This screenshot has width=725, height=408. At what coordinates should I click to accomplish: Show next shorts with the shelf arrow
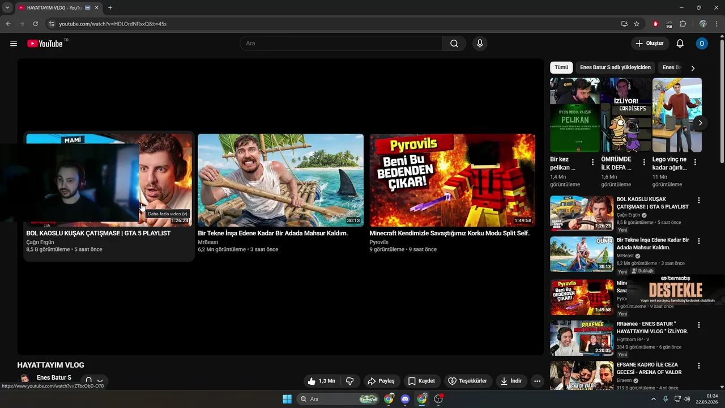701,123
